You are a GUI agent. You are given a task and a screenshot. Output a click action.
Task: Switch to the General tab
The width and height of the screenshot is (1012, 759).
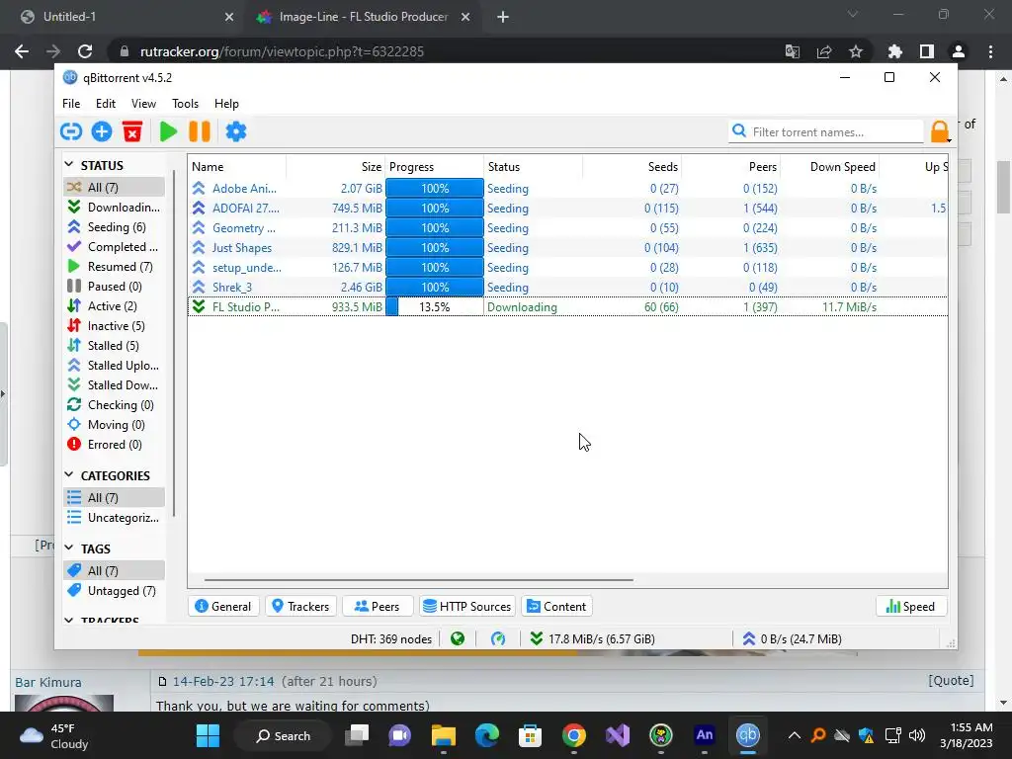click(x=223, y=607)
